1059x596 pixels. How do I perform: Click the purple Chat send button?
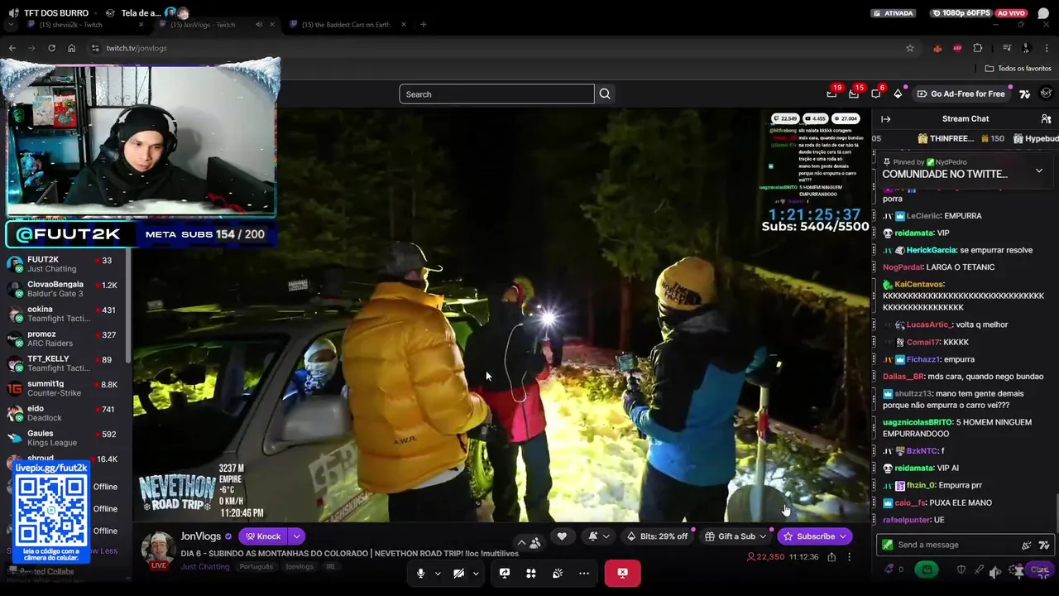click(1040, 570)
